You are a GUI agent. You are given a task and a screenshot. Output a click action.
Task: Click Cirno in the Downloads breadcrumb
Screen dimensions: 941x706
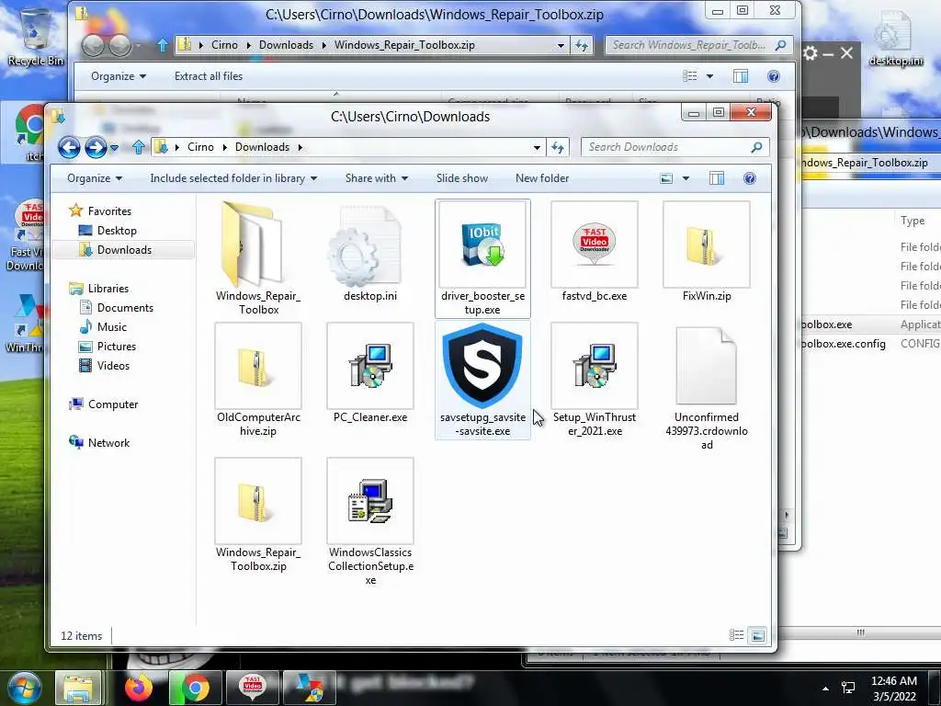pyautogui.click(x=200, y=147)
